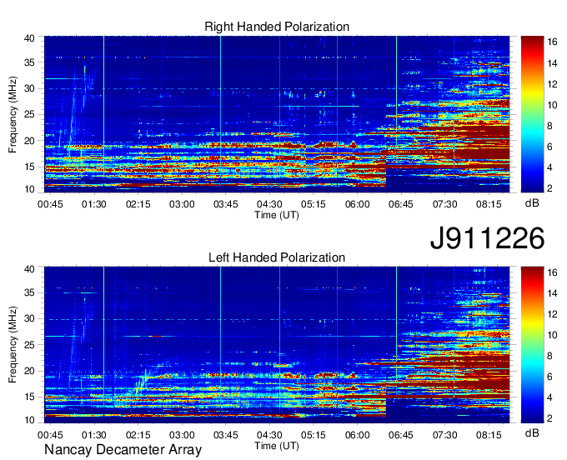This screenshot has height=460, width=567.
Task: Click the 06:00 time tick of the Left Handed plot
Action: (357, 435)
